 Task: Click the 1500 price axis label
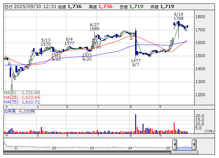click(200, 56)
